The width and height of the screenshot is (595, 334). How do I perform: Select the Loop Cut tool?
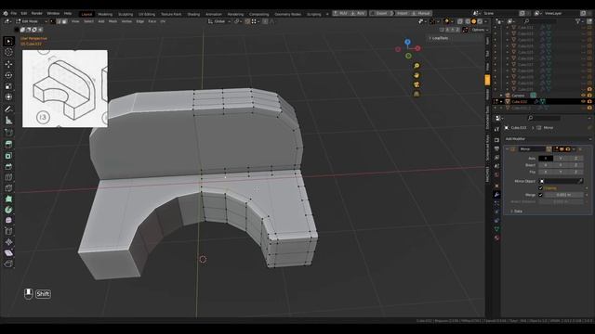pyautogui.click(x=8, y=177)
